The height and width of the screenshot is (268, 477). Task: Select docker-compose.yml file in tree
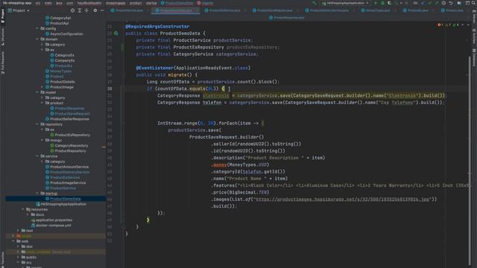coord(53,226)
